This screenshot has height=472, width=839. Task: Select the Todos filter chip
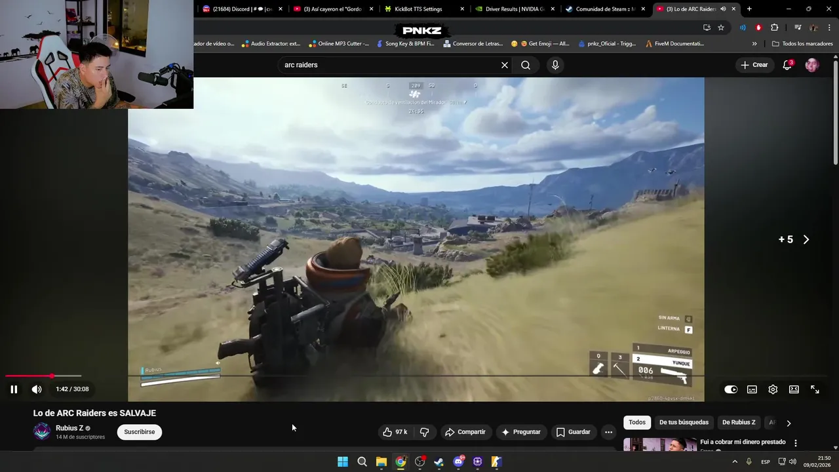(x=637, y=422)
